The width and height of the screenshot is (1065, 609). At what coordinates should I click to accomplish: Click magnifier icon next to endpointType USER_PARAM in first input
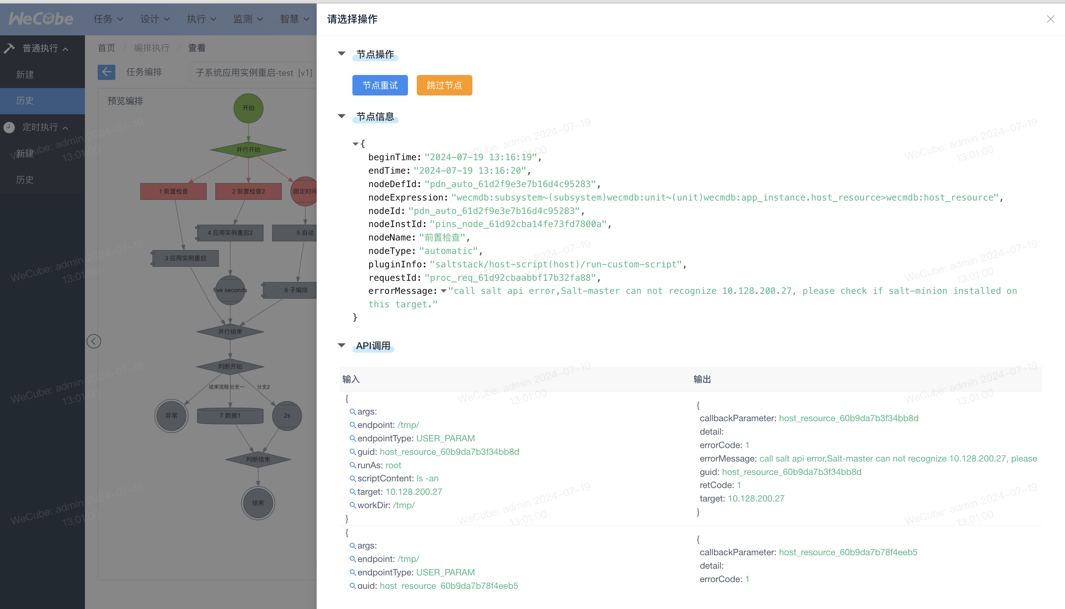(x=353, y=438)
